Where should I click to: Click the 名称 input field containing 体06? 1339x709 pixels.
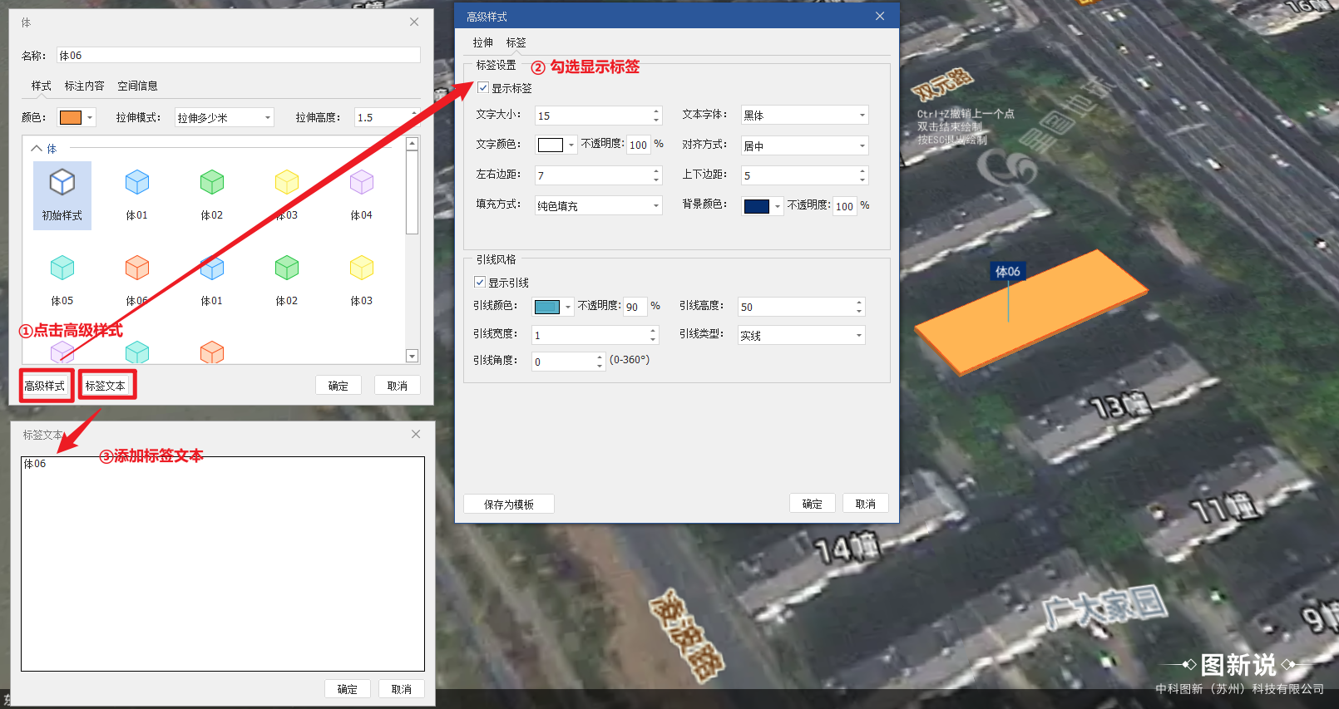point(238,56)
